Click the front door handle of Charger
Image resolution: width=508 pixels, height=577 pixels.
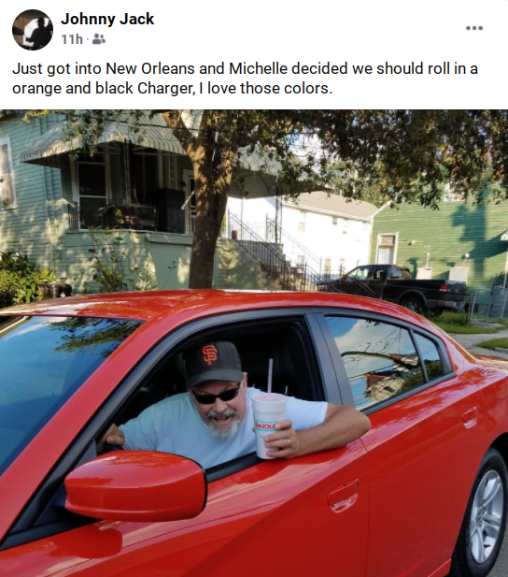[344, 497]
